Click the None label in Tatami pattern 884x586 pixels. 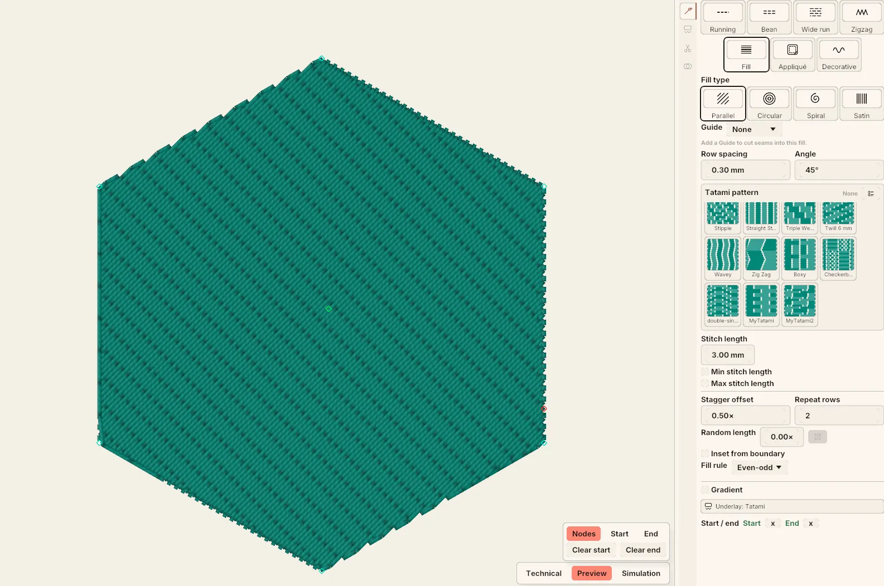850,193
